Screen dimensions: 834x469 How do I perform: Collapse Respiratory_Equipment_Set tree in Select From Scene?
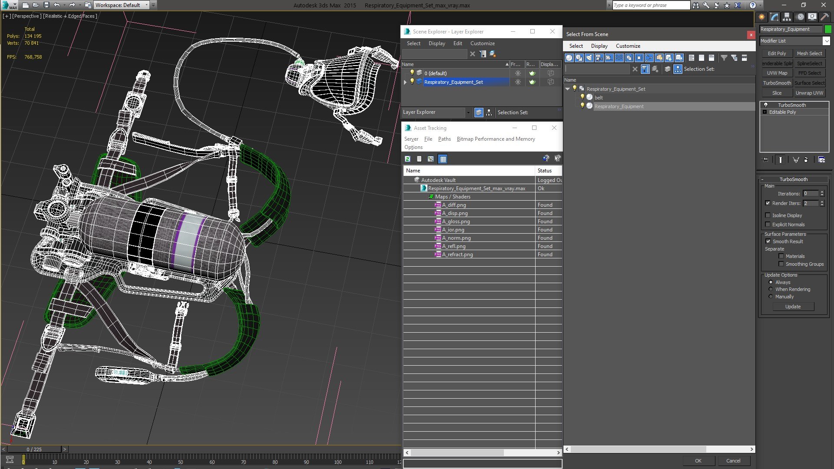567,89
